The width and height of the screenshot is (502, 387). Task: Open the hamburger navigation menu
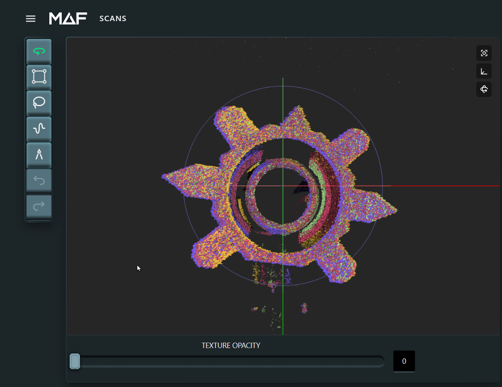(x=31, y=18)
